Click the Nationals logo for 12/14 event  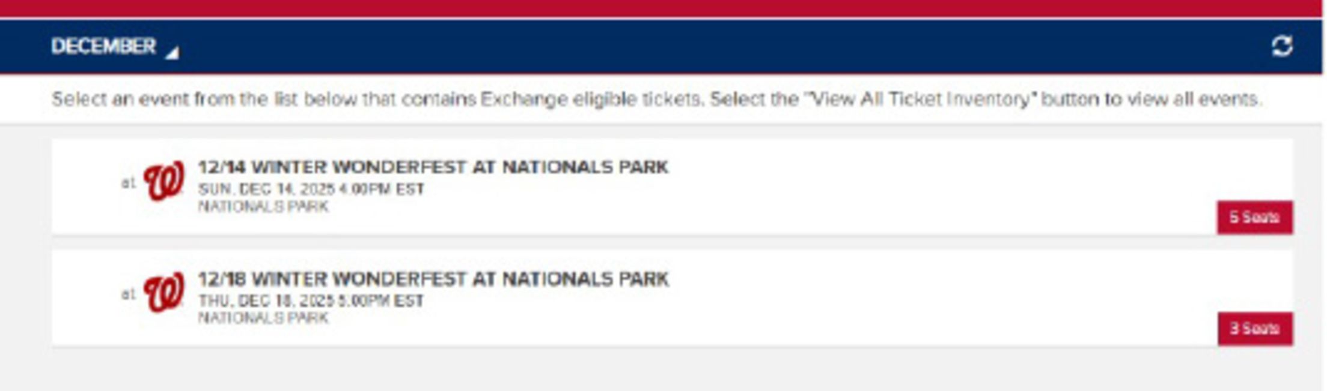point(163,180)
